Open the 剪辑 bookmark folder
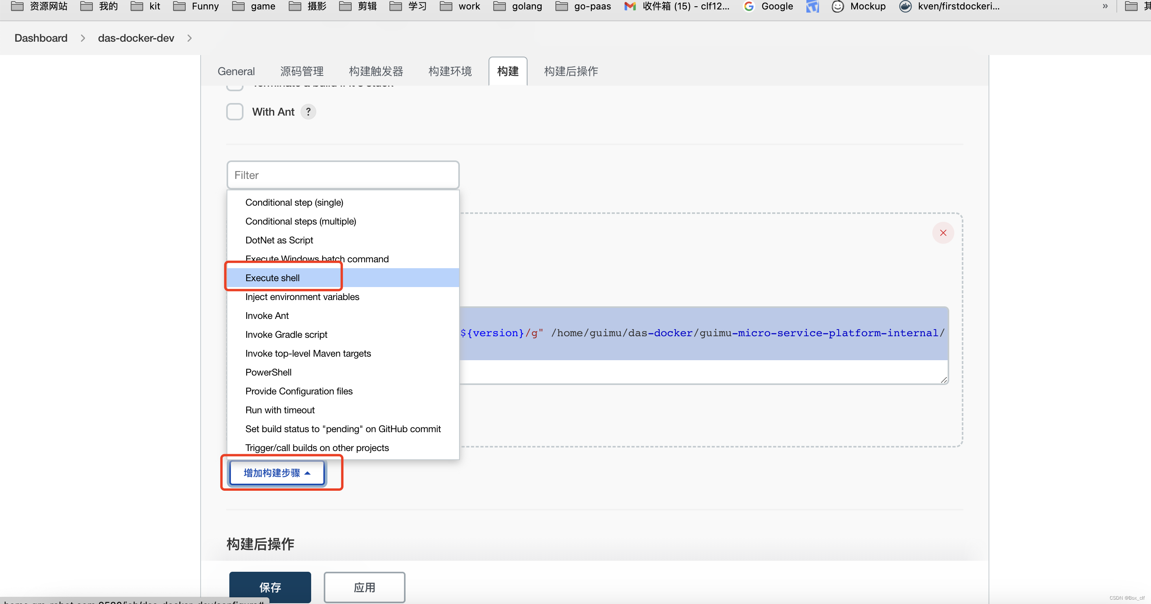The height and width of the screenshot is (604, 1151). tap(358, 6)
